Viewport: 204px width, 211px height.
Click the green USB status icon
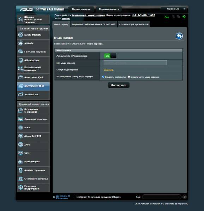click(184, 17)
